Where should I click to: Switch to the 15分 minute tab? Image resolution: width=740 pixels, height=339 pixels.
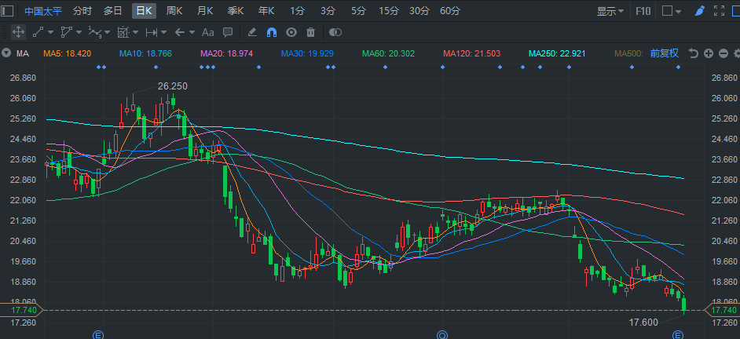pyautogui.click(x=388, y=10)
